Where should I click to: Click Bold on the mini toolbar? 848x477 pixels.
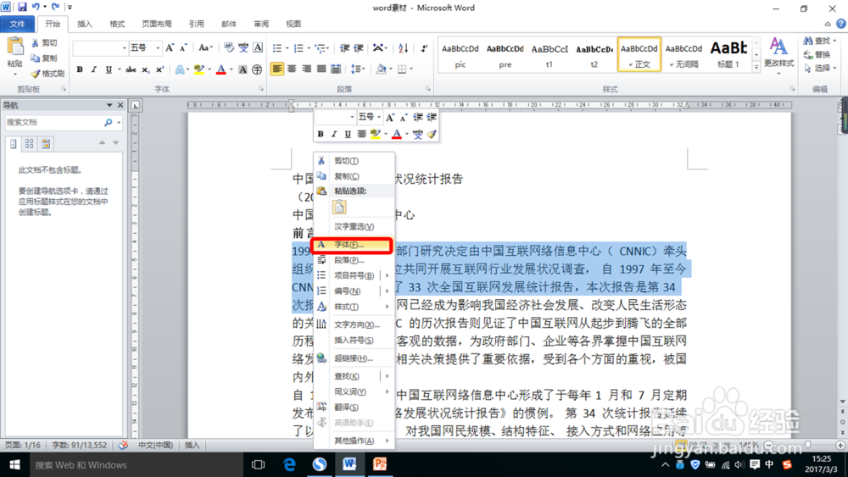pyautogui.click(x=321, y=134)
